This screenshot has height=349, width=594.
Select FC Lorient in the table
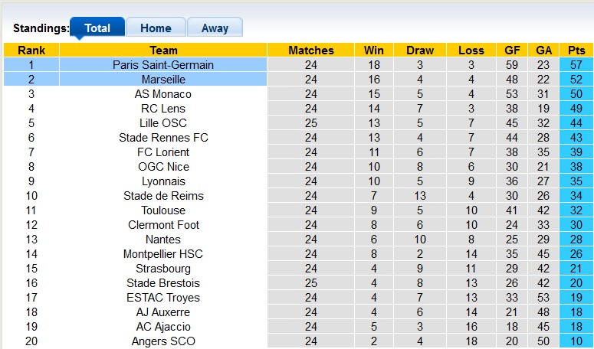click(163, 152)
